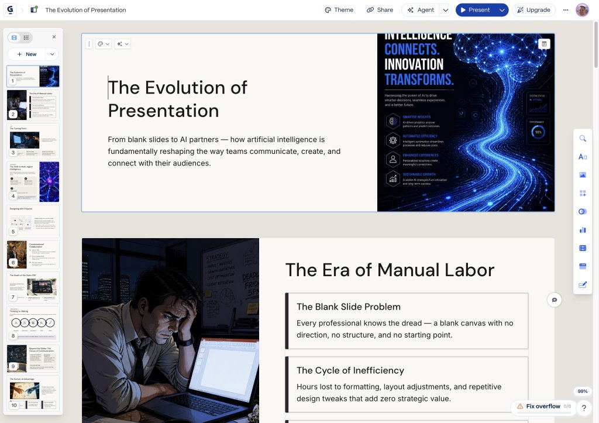Click The Cycle of Inefficiency box
Viewport: 599px width, 423px height.
407,385
